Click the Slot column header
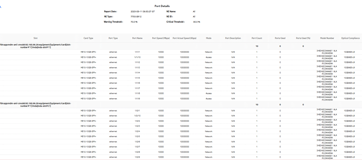Image resolution: width=362 pixels, height=160 pixels. tap(36, 38)
